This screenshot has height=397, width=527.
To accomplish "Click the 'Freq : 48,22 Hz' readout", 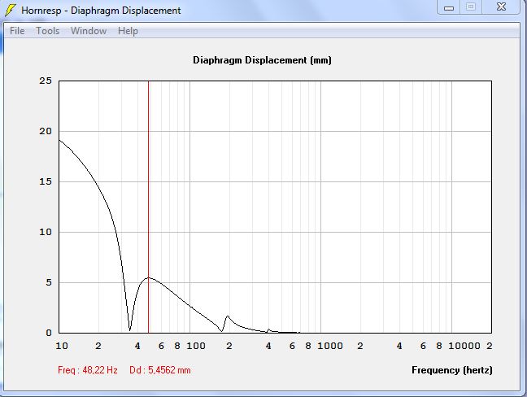I will tap(87, 370).
